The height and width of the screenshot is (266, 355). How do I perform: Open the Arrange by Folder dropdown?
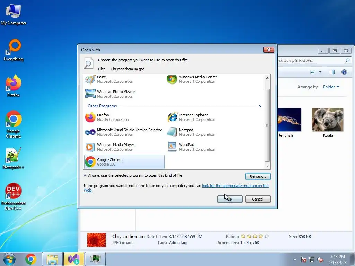point(331,87)
